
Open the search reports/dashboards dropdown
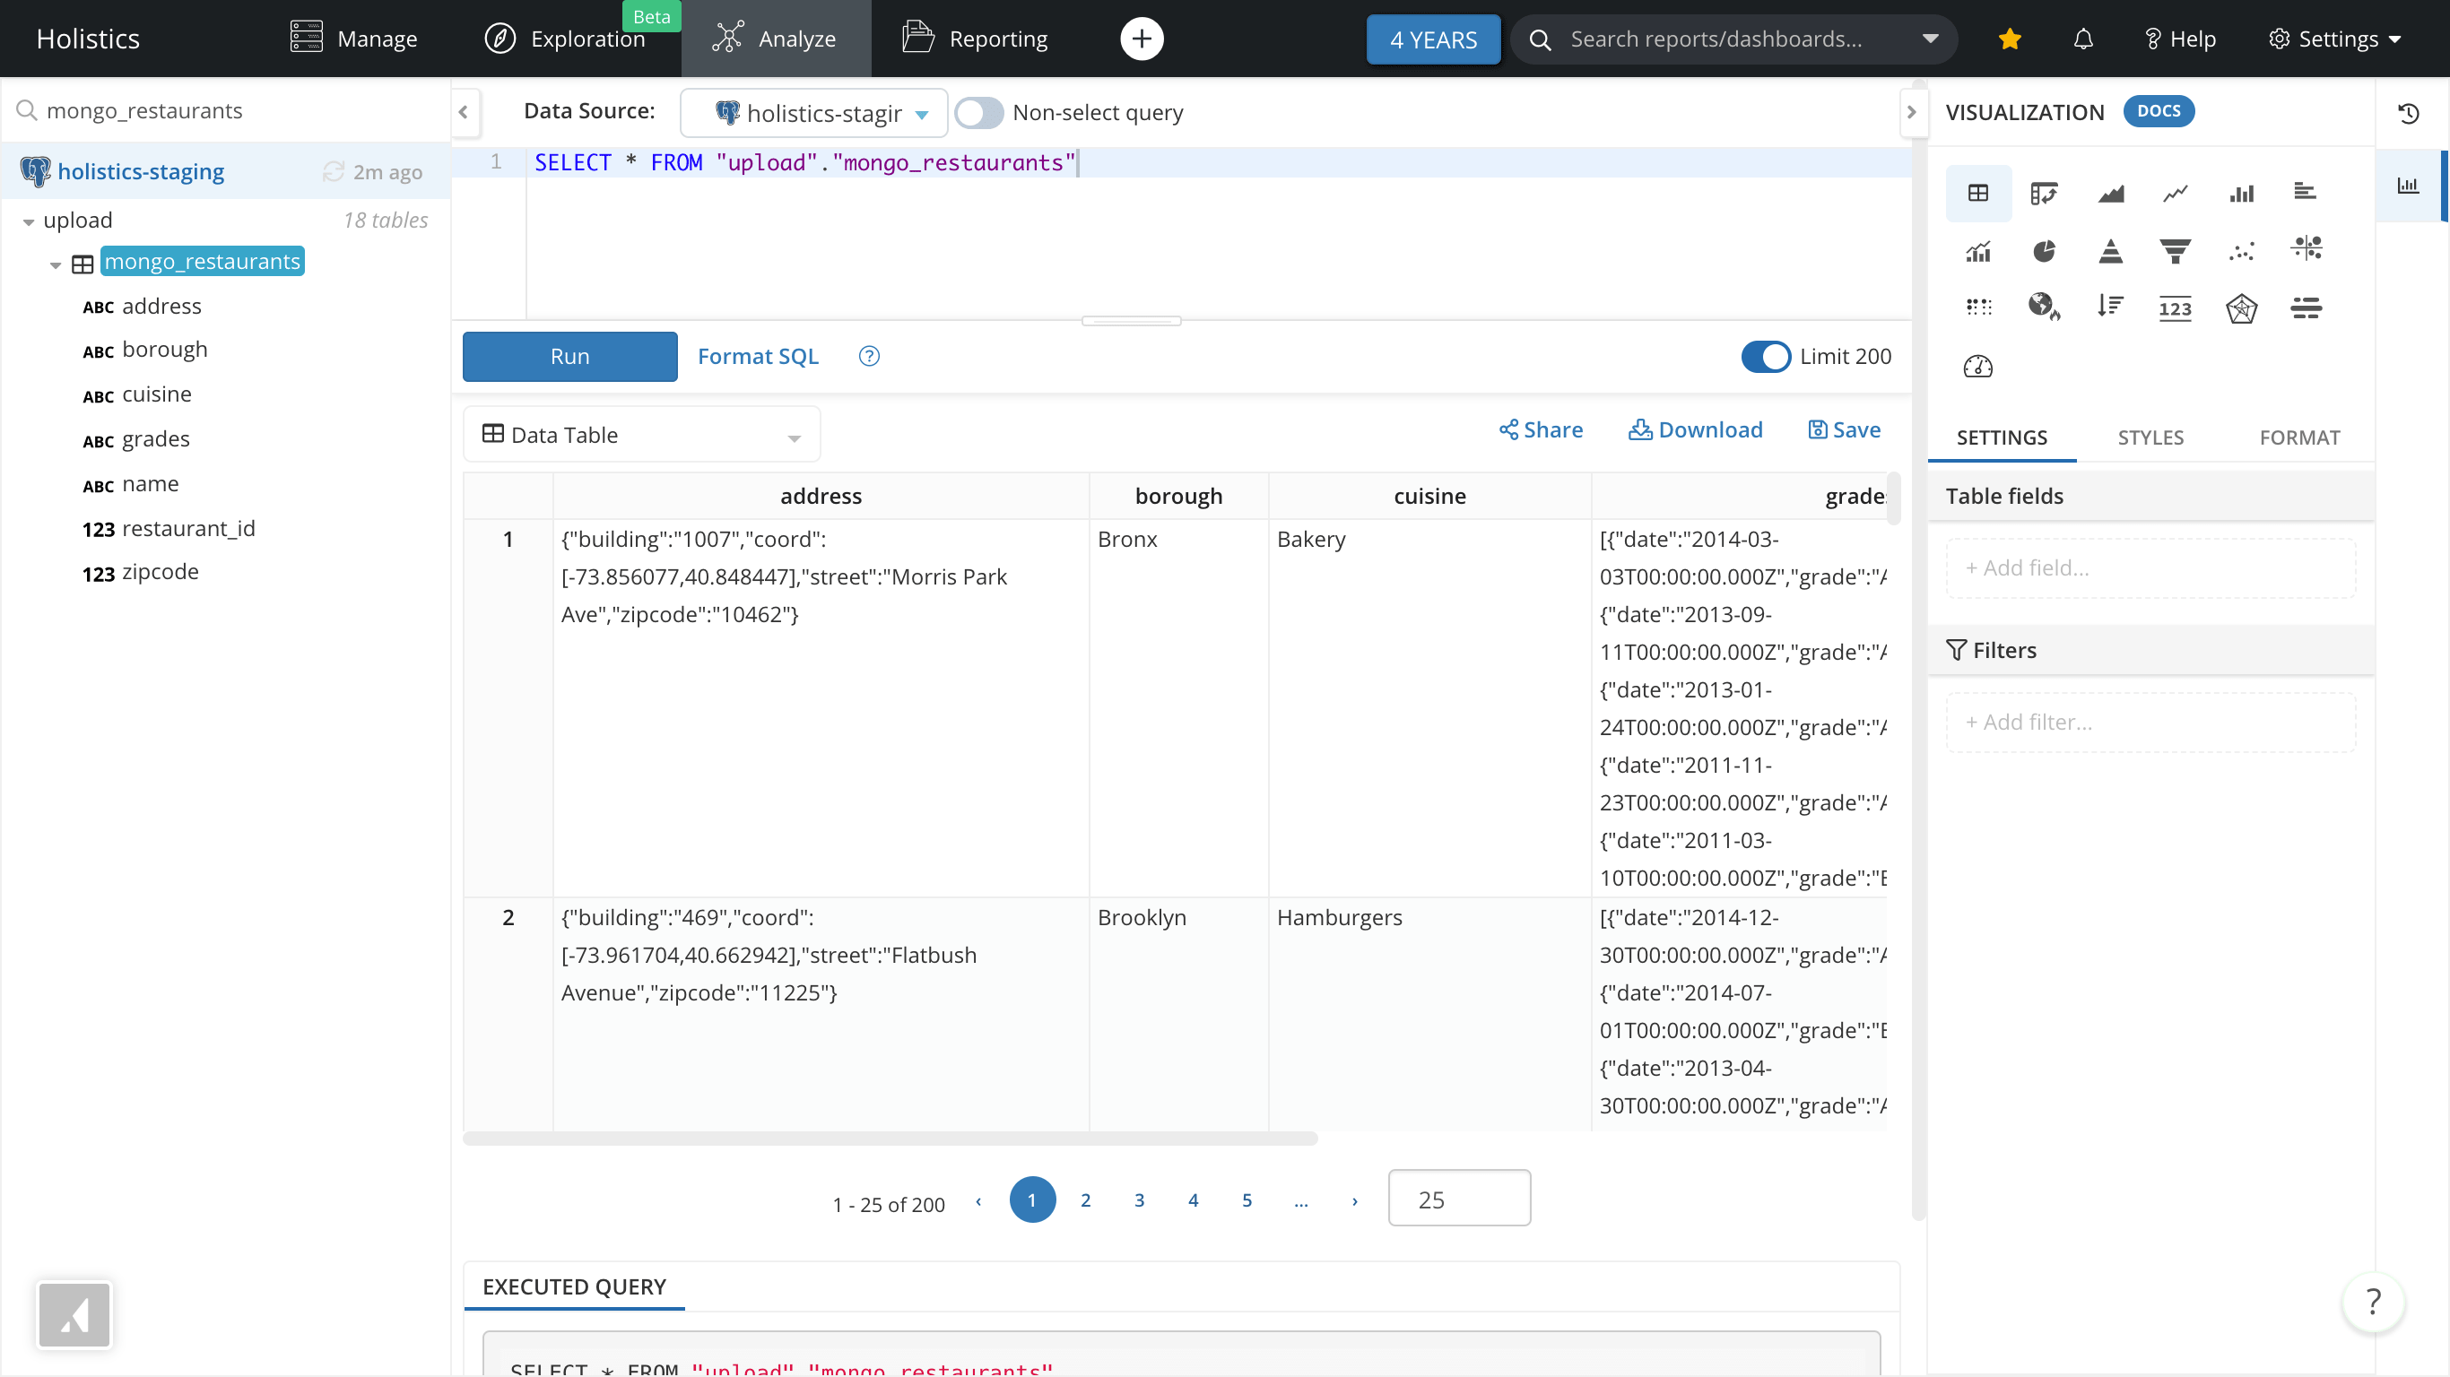point(1930,37)
